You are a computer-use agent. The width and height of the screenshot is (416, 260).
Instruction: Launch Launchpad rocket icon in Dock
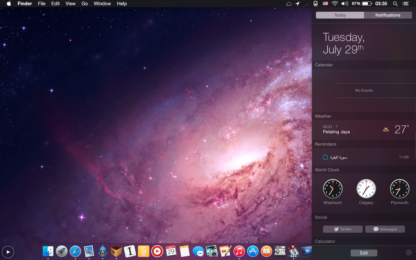pos(62,251)
